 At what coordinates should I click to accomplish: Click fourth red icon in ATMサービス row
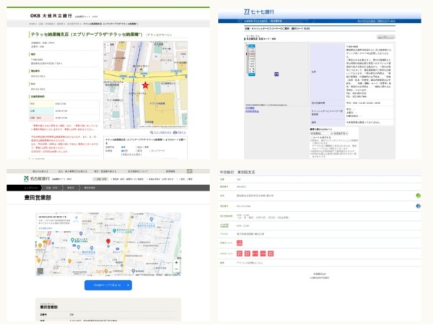pyautogui.click(x=263, y=253)
